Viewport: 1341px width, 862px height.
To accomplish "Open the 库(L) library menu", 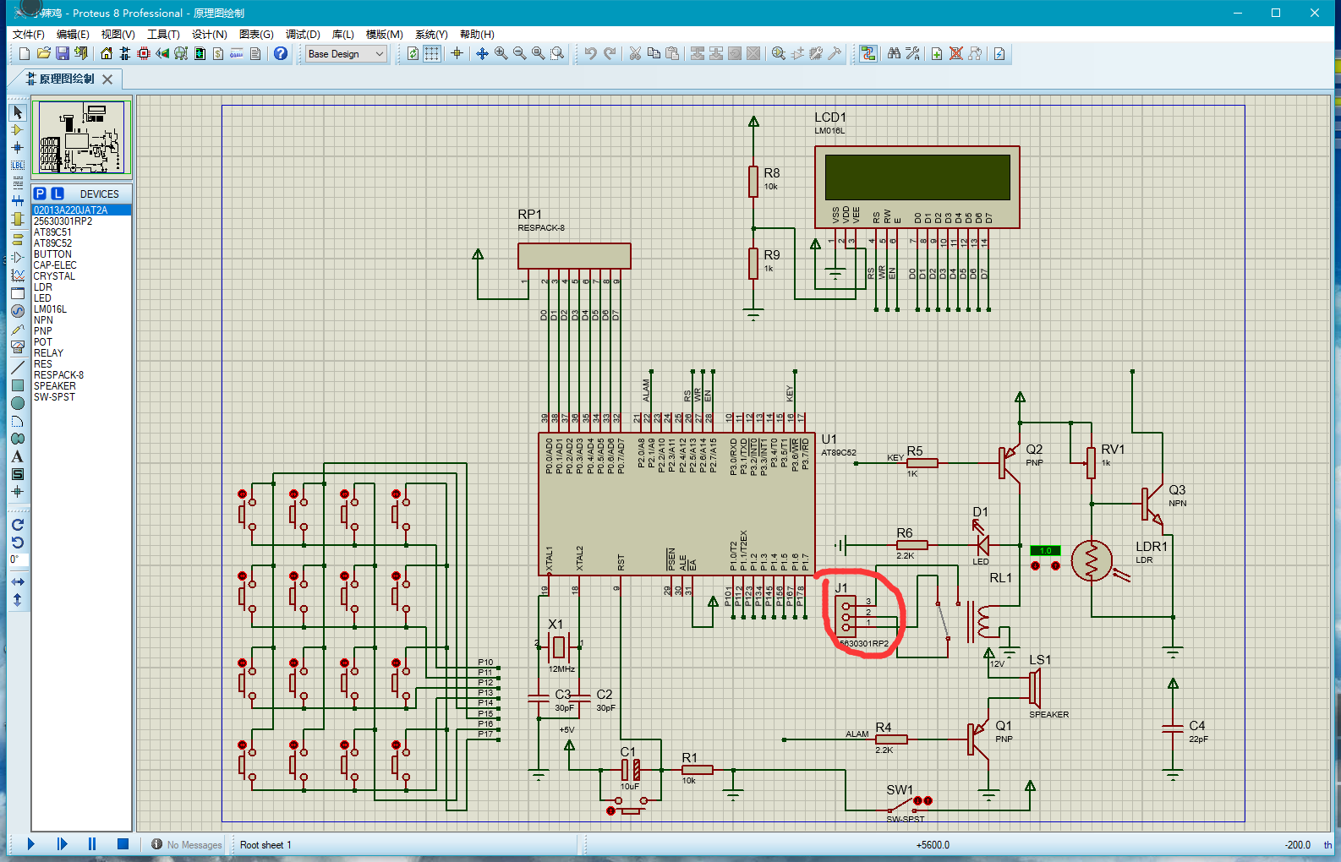I will tap(342, 34).
